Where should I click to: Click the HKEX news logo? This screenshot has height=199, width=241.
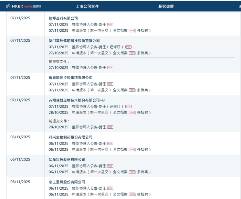23,6
